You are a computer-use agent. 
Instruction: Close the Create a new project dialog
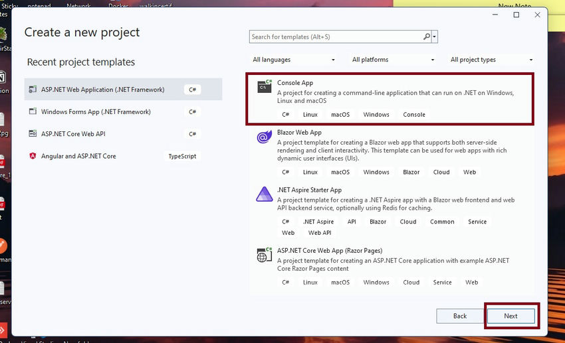tap(537, 15)
